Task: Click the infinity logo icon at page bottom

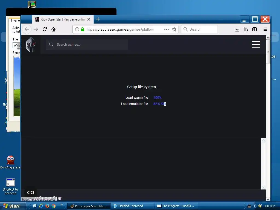Action: [x=31, y=192]
